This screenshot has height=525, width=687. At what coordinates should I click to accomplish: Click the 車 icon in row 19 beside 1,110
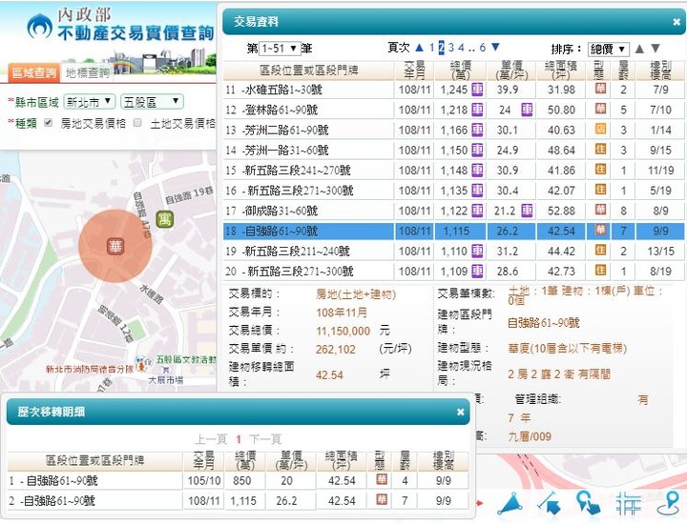477,252
